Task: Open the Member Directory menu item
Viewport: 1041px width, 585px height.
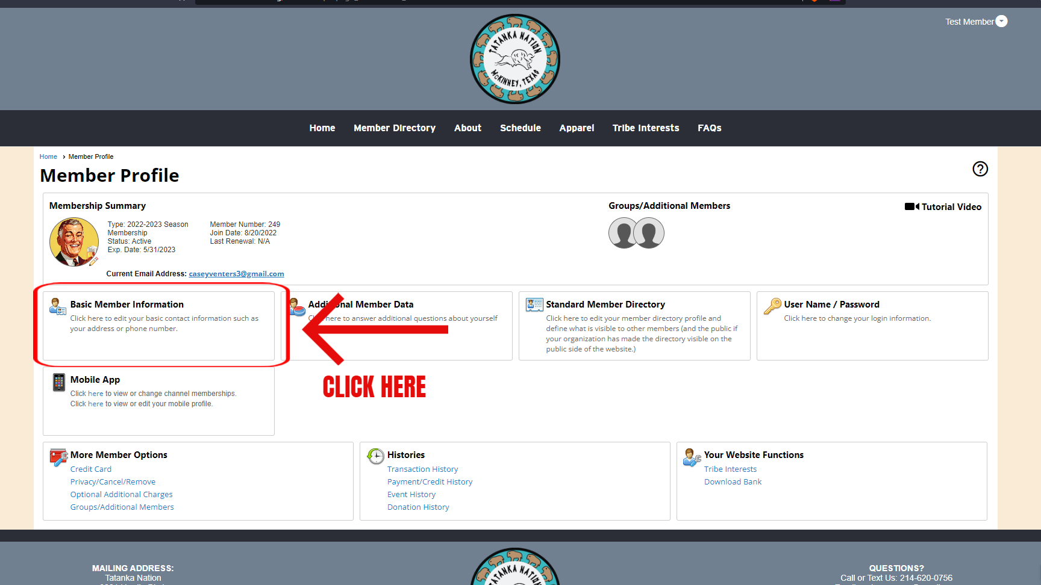Action: [x=395, y=128]
